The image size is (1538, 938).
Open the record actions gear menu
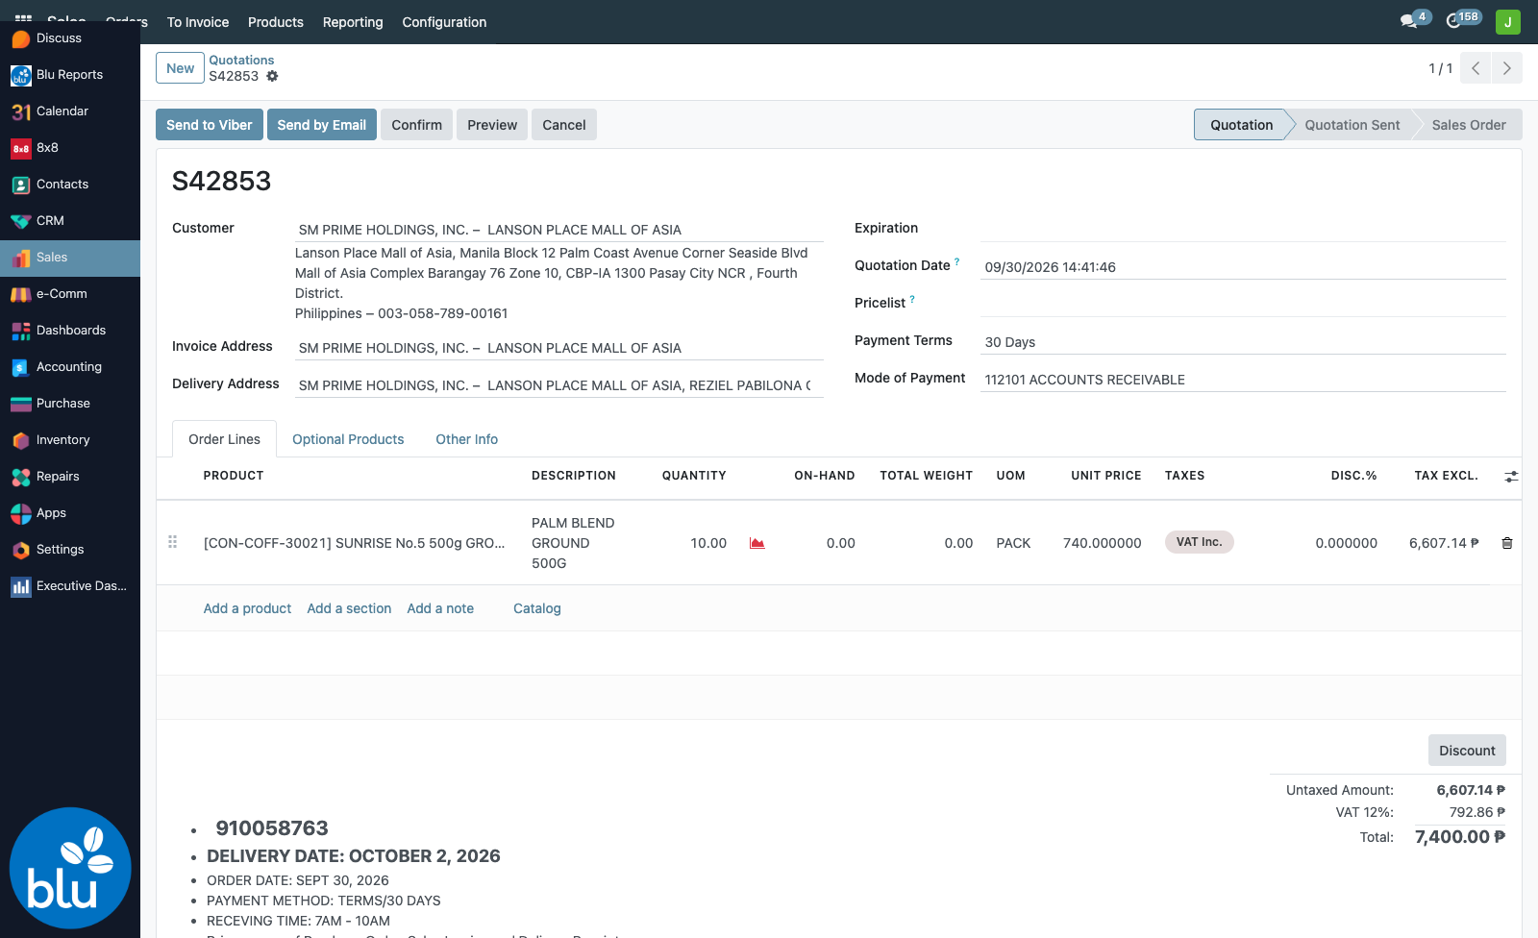pyautogui.click(x=272, y=76)
